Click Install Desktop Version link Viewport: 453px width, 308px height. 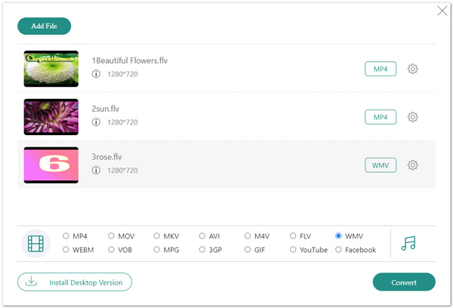(75, 282)
